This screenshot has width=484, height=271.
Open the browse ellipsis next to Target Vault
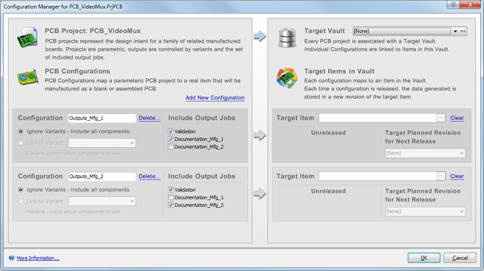click(x=463, y=31)
